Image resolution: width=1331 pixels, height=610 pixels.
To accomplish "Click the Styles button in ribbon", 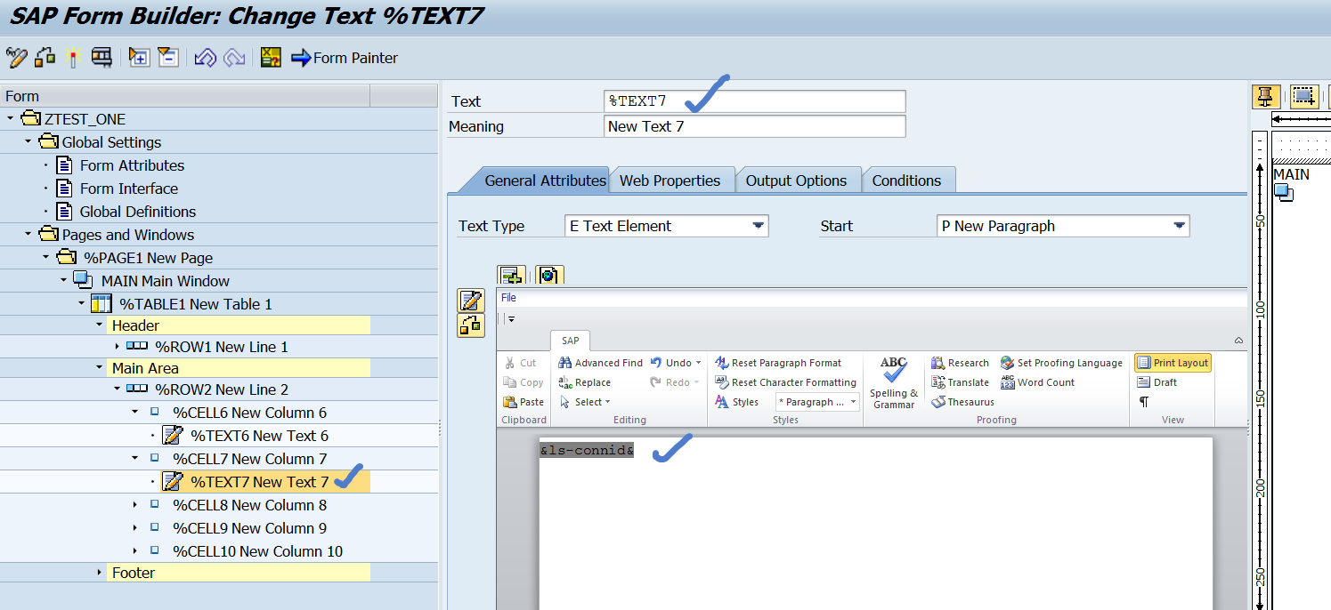I will point(737,402).
